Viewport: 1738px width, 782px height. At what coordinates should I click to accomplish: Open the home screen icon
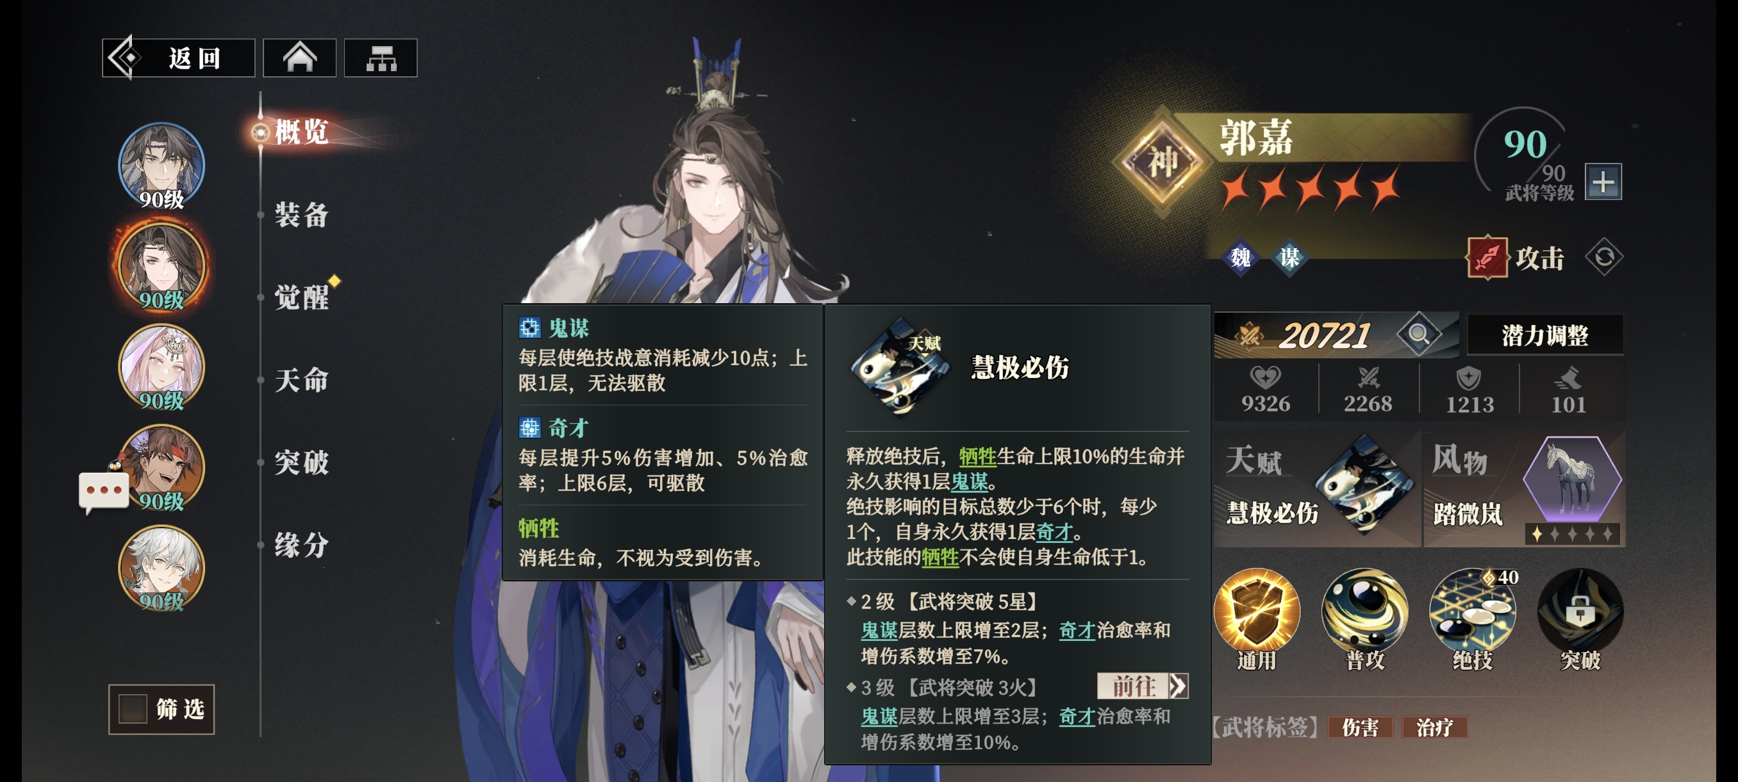click(x=299, y=58)
